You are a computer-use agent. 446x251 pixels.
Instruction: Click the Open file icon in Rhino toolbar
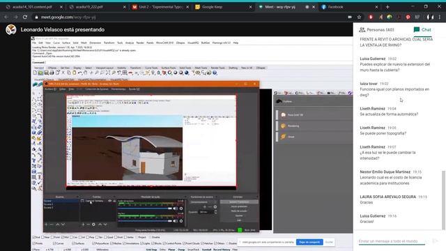pyautogui.click(x=40, y=73)
